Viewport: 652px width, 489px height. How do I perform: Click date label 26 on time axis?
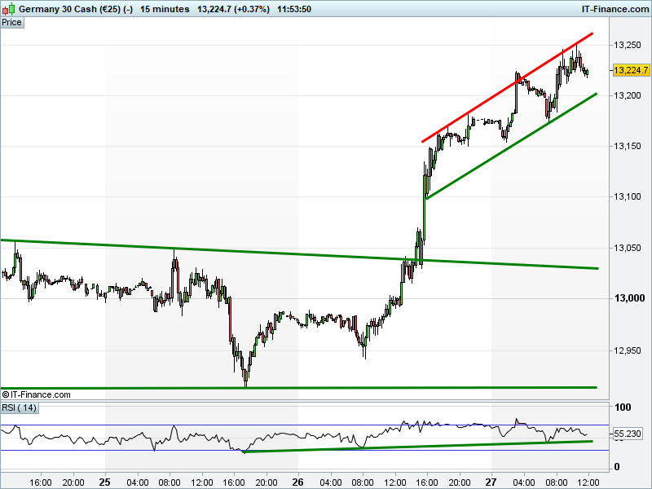tap(297, 482)
